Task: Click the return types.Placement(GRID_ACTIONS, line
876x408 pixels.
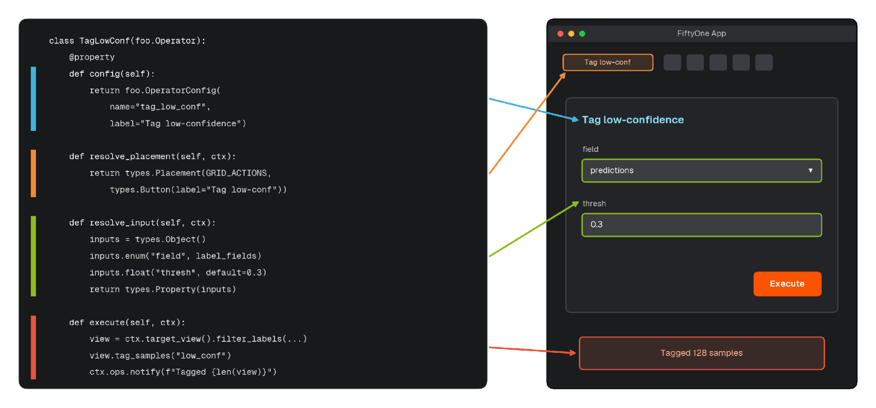Action: click(x=181, y=173)
